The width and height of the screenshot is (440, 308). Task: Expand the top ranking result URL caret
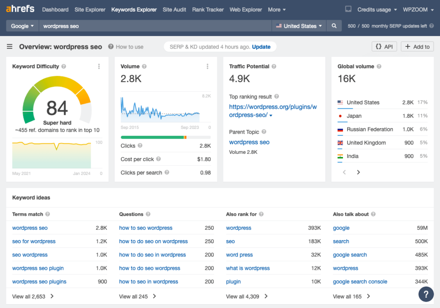tap(271, 115)
